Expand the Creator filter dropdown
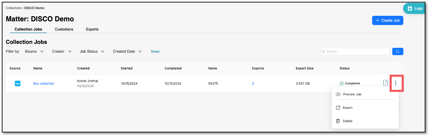430x137 pixels. (x=62, y=51)
